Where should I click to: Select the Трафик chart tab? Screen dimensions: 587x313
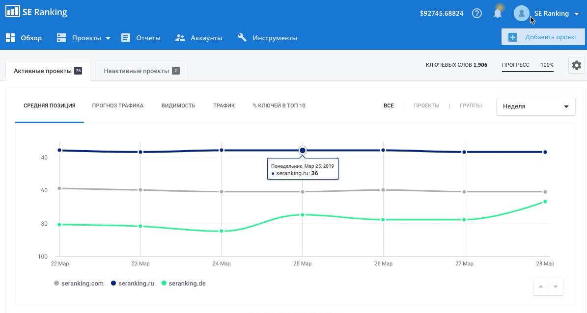point(224,106)
